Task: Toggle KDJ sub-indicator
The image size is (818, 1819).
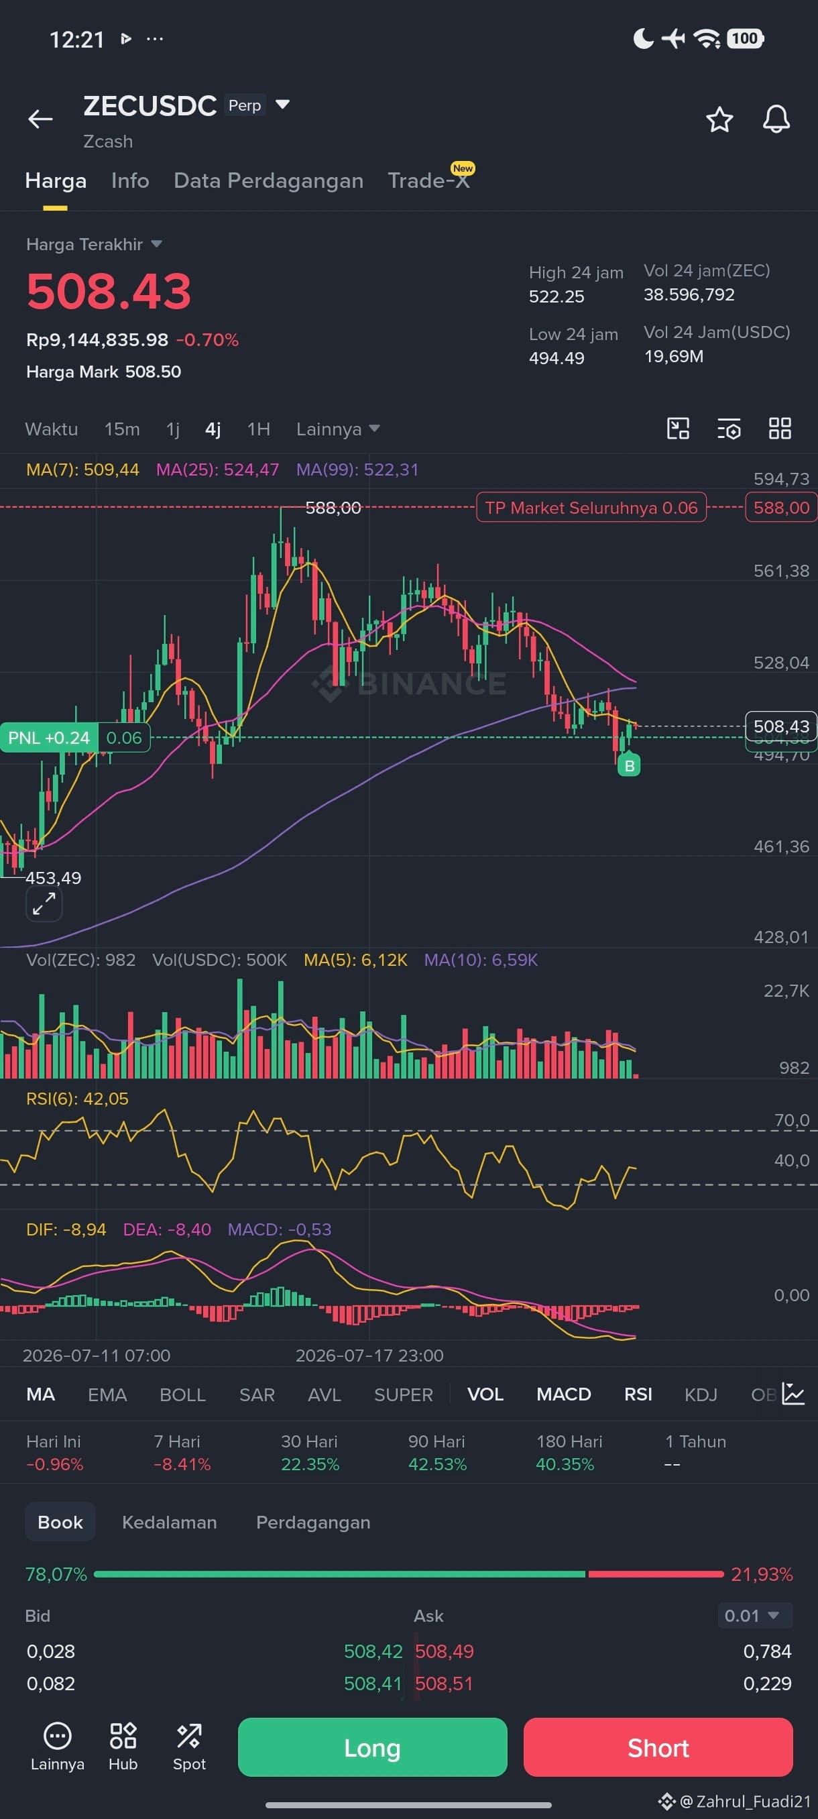Action: point(701,1394)
